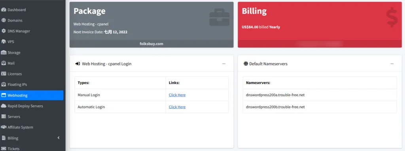The image size is (405, 151).
Task: Collapse the Web Hosting cpanel Login panel
Action: (224, 63)
